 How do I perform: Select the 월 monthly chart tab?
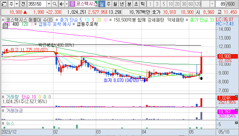point(115,4)
